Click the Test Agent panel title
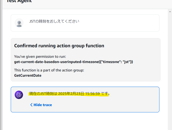Screen dimensions: 172x130 (x=19, y=1)
